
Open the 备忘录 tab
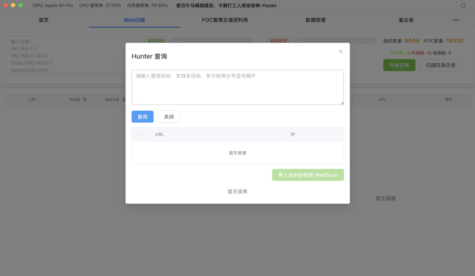click(406, 20)
